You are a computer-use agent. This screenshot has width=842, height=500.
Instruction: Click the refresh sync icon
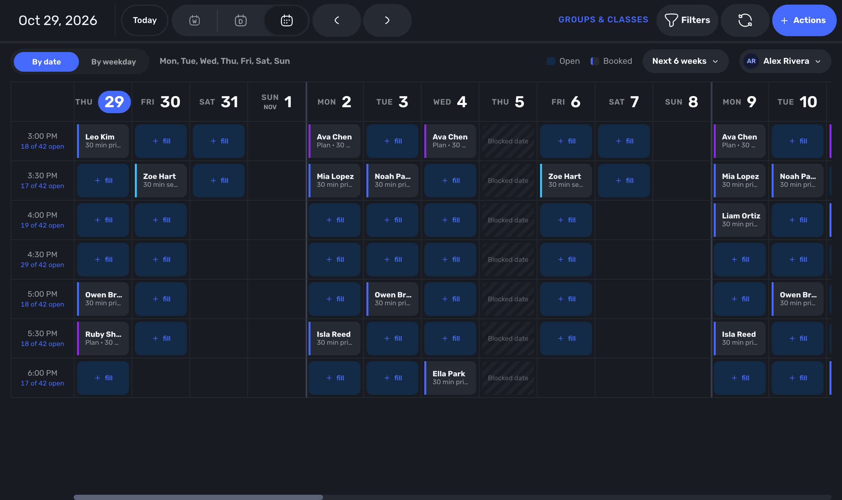[x=745, y=20]
